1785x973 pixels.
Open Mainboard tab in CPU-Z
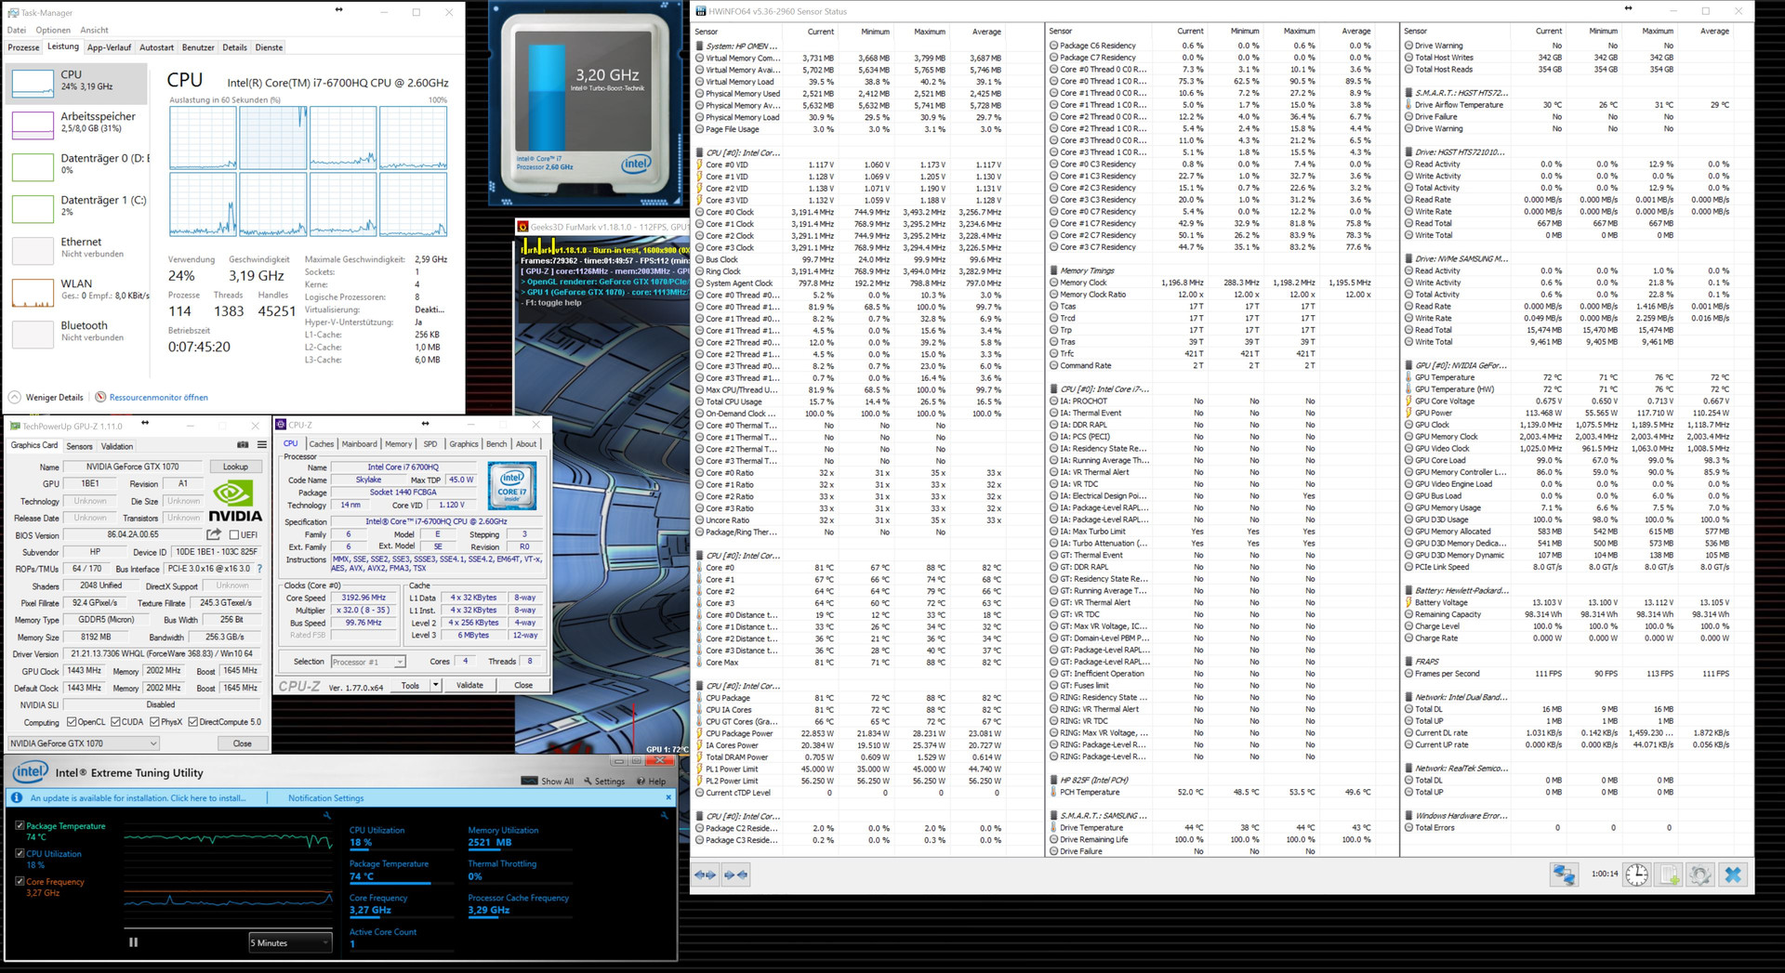tap(360, 443)
